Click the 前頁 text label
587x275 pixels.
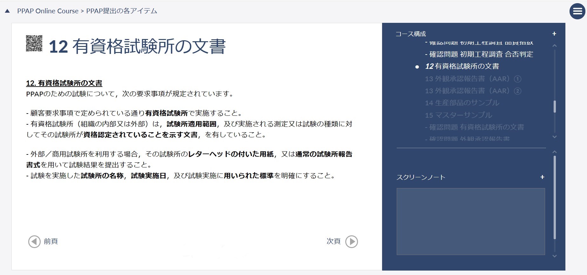point(51,241)
